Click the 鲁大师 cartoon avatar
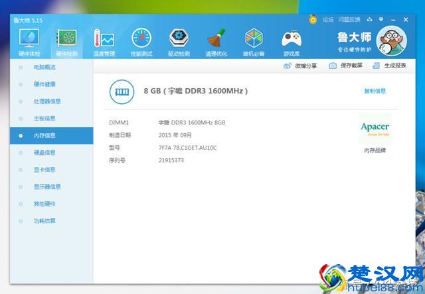425x294 pixels. pyautogui.click(x=392, y=41)
